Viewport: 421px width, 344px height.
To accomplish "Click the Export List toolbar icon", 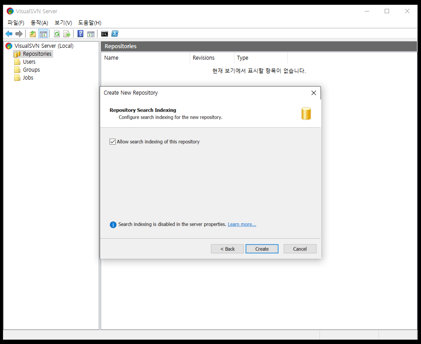I will point(67,34).
